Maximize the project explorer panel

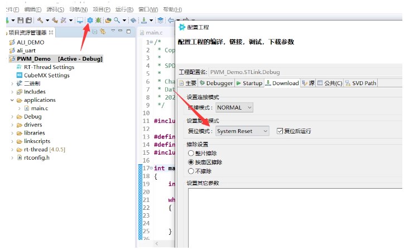click(128, 31)
